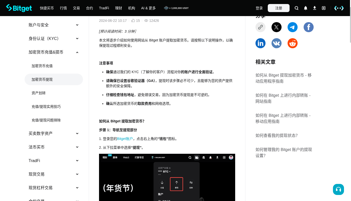Expand 法币买币 sidebar section
The height and width of the screenshot is (201, 351).
coord(54,147)
